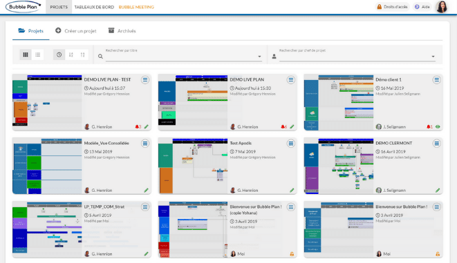Click 'Aujourd'hui à 15:37' date text
Image resolution: width=457 pixels, height=263 pixels.
[107, 88]
